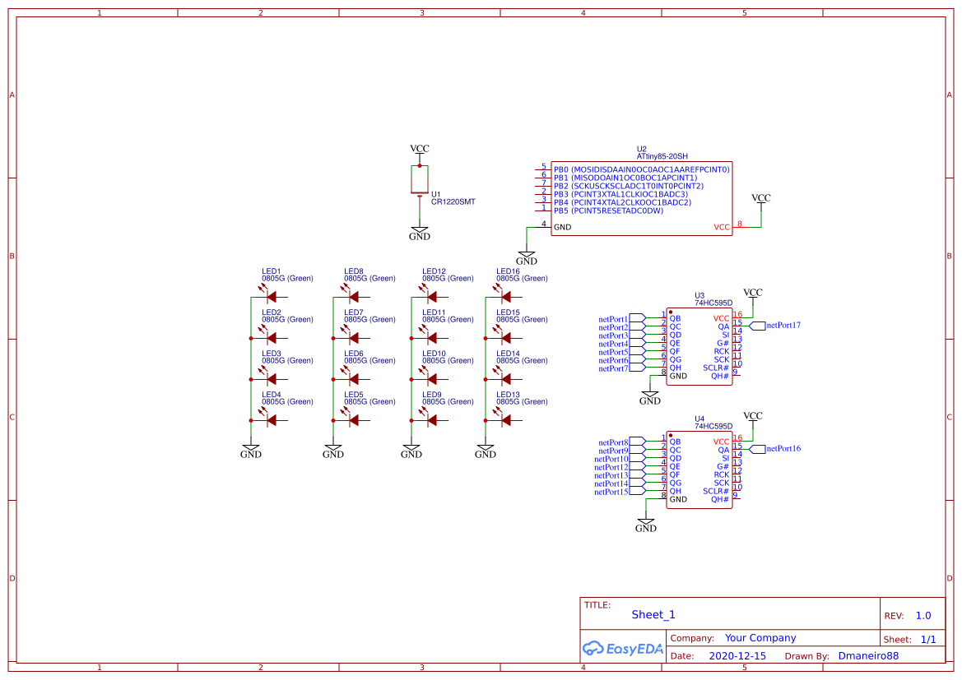The image size is (962, 680).
Task: Select the netPort16 port flag
Action: (x=758, y=449)
